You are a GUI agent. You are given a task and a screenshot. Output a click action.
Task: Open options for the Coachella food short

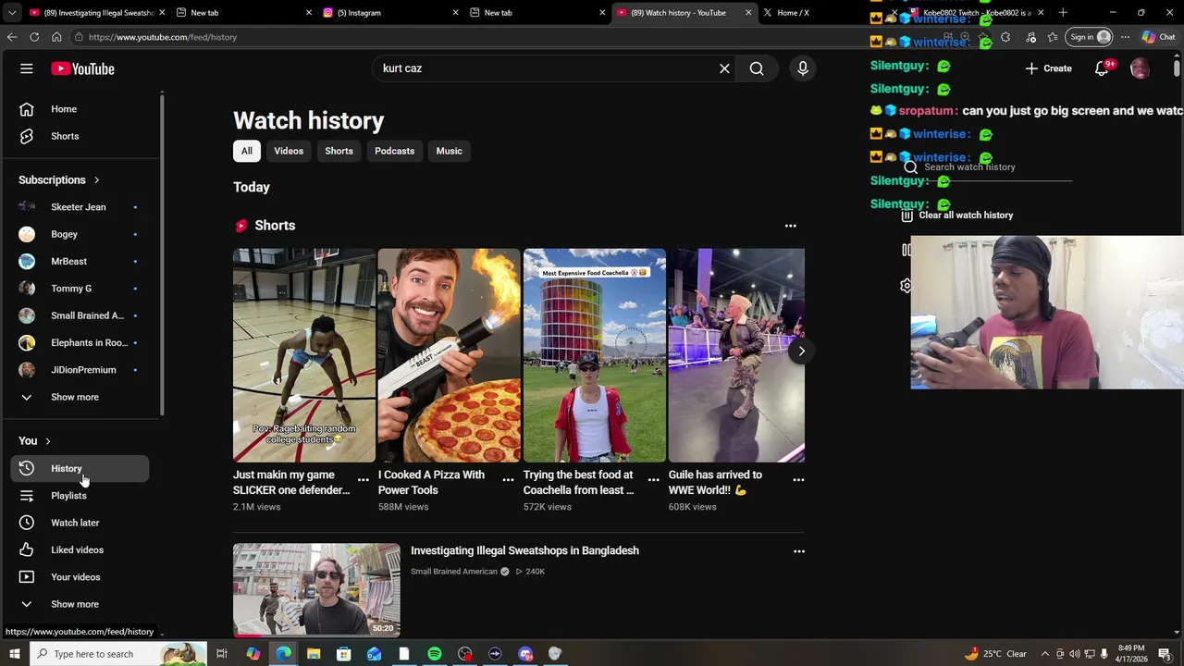coord(653,479)
